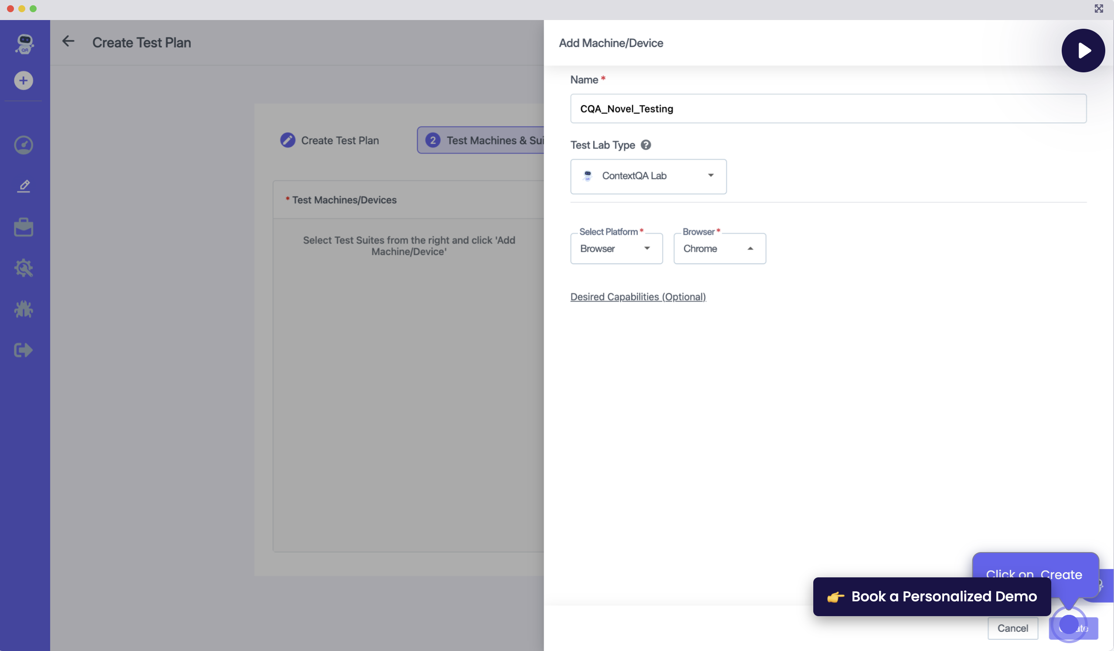Open the test development pencil icon
1114x651 pixels.
click(x=24, y=186)
